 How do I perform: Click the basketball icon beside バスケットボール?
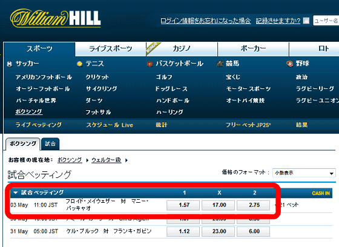[x=150, y=64]
